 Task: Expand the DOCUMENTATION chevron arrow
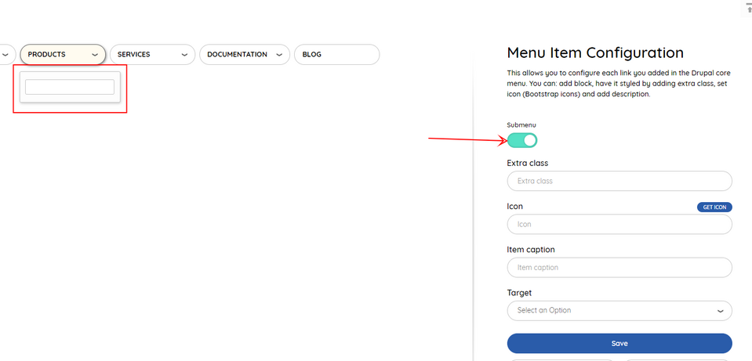coord(278,55)
